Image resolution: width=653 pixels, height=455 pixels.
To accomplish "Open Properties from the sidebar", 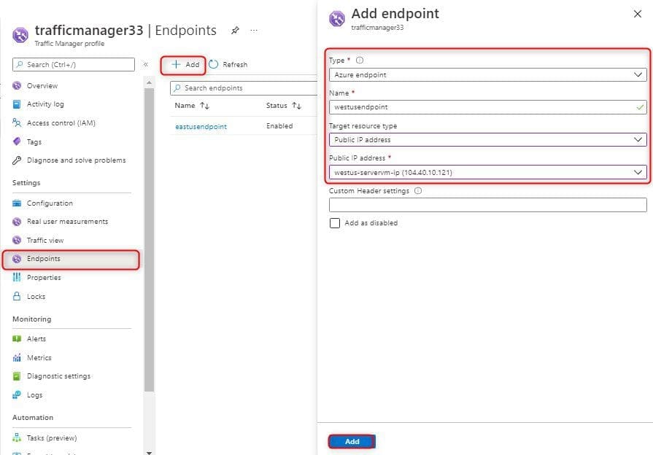I will (44, 278).
